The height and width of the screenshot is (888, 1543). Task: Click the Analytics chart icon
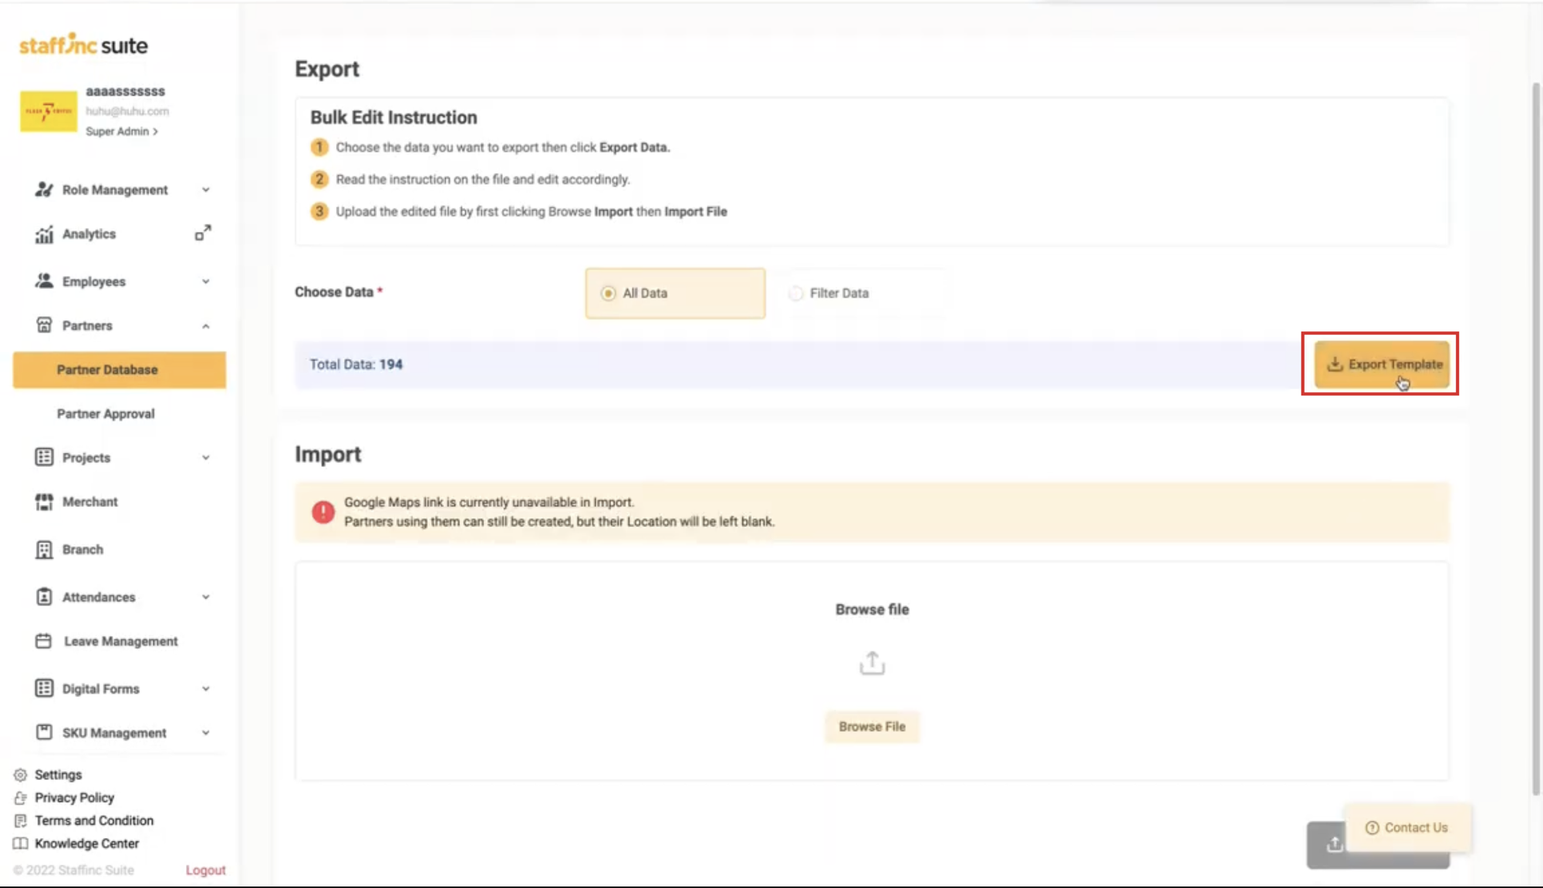click(44, 234)
